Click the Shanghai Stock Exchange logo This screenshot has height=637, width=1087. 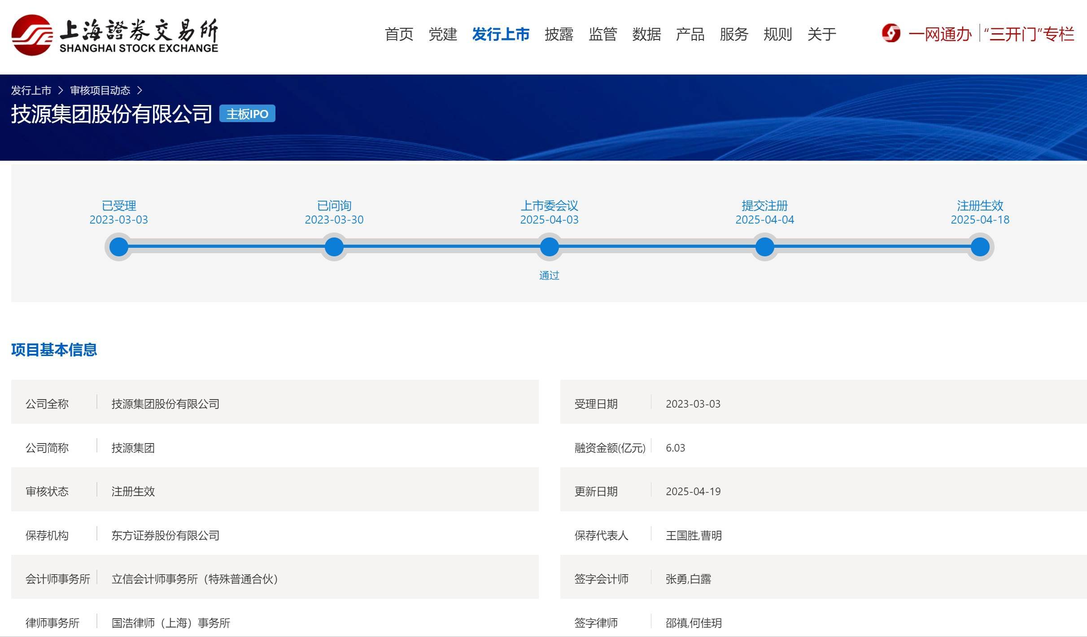tap(114, 35)
